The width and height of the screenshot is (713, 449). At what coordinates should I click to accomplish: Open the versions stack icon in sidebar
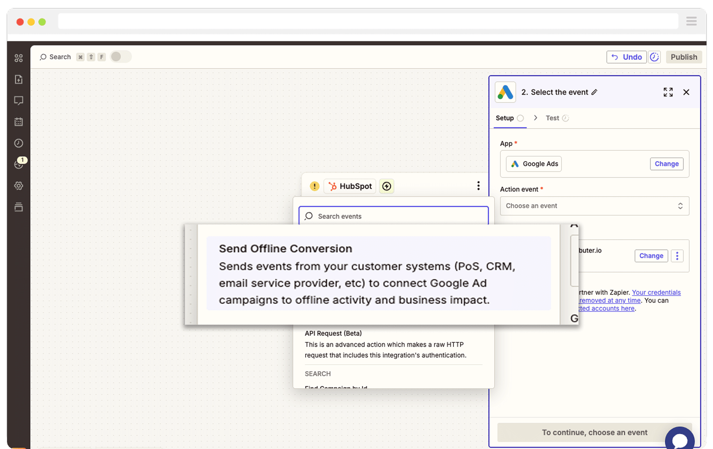[19, 207]
